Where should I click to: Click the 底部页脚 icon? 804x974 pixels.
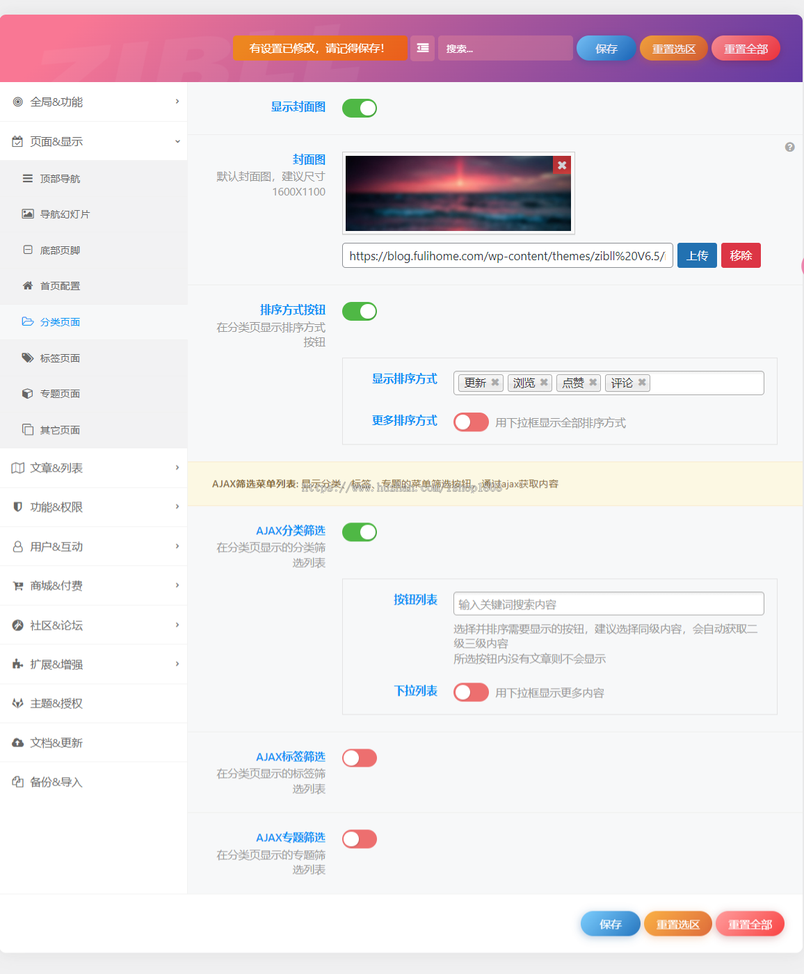28,250
